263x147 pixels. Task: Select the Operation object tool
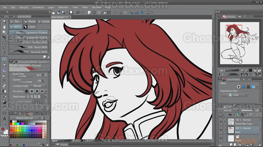4,32
